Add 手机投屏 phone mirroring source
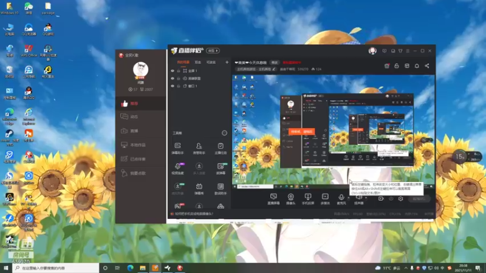Screen dimensions: 486x273 point(308,199)
